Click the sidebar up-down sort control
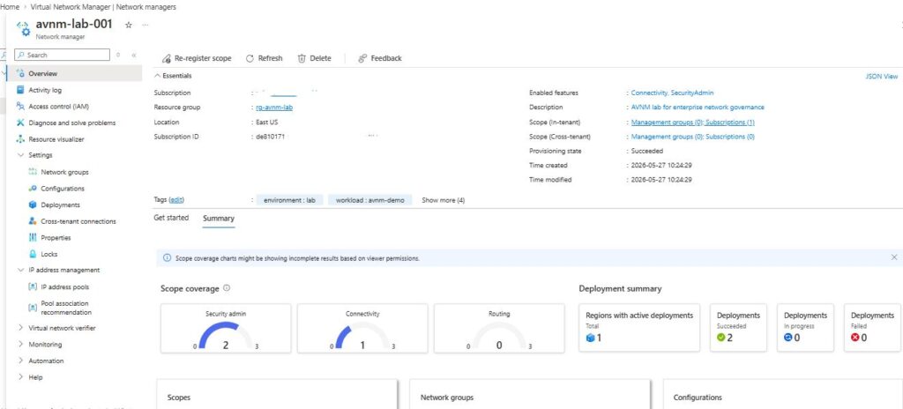903x409 pixels. click(118, 56)
